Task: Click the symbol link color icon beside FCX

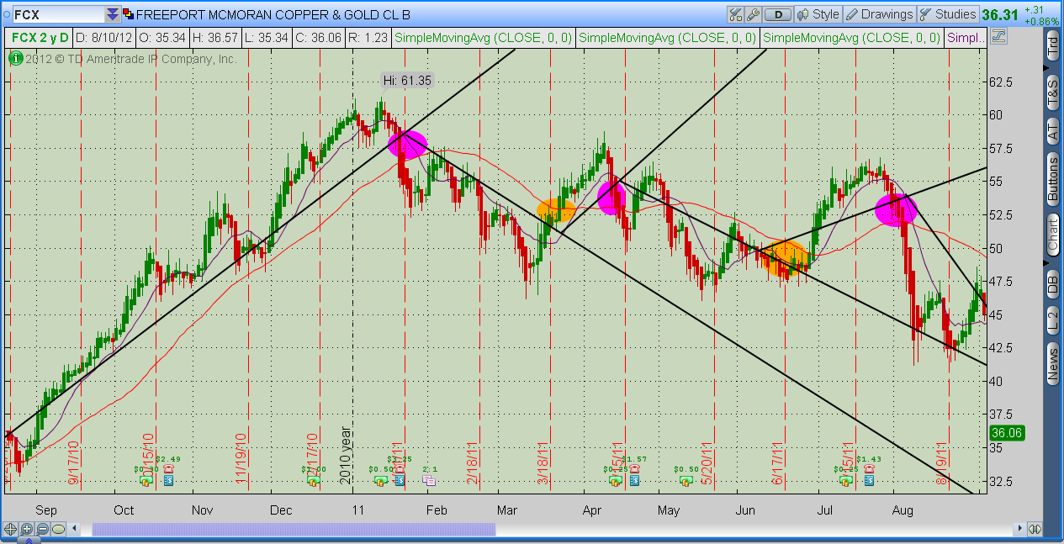Action: pos(128,14)
